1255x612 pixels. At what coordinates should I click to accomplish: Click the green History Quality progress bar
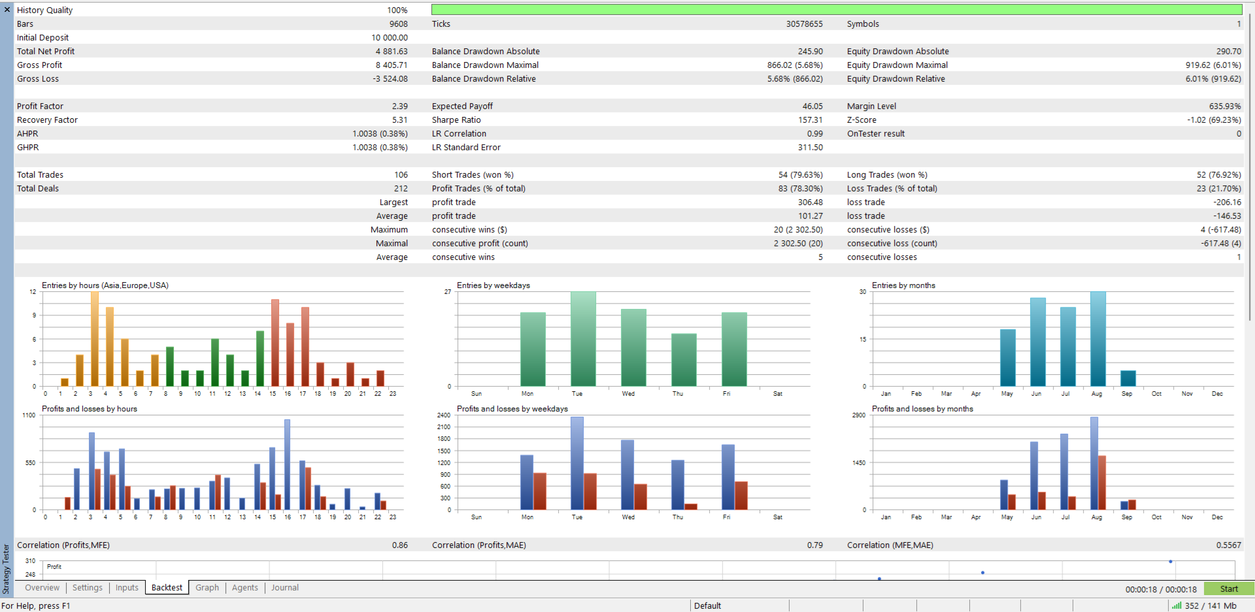(837, 10)
